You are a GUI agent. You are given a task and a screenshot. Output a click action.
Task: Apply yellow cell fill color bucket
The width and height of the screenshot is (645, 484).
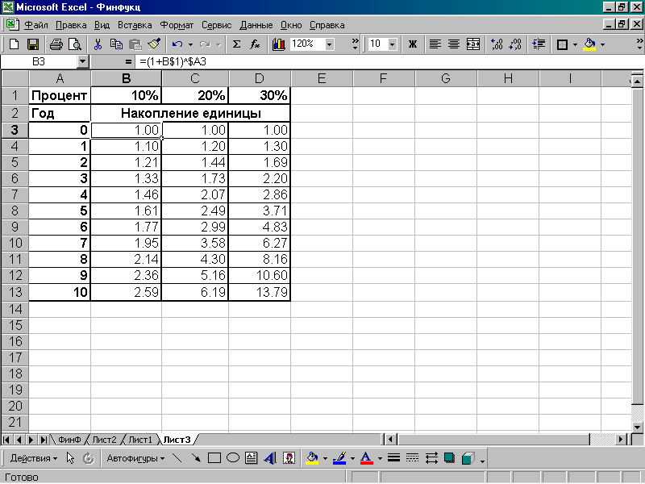click(x=590, y=44)
